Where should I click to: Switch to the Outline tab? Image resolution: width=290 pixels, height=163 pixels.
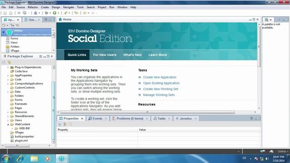point(32,19)
